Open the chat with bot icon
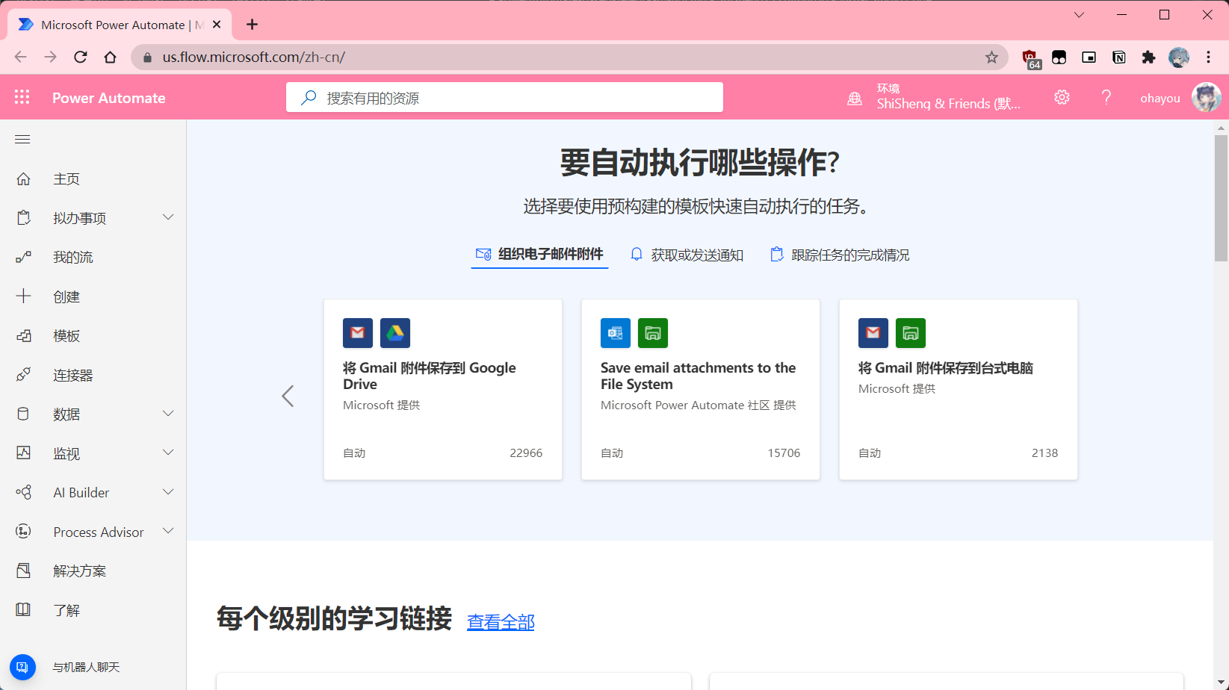Screen dimensions: 1229x690 pos(22,667)
